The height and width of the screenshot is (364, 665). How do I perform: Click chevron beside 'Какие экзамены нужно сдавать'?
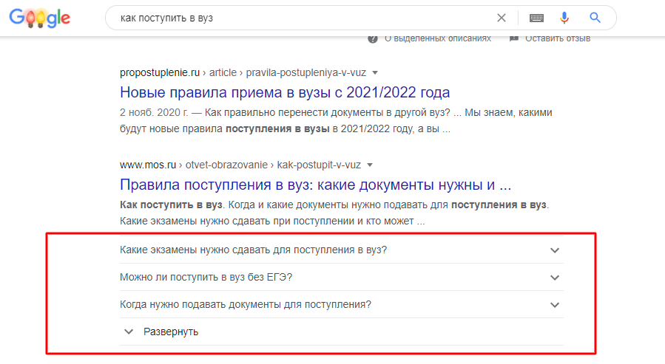(555, 250)
